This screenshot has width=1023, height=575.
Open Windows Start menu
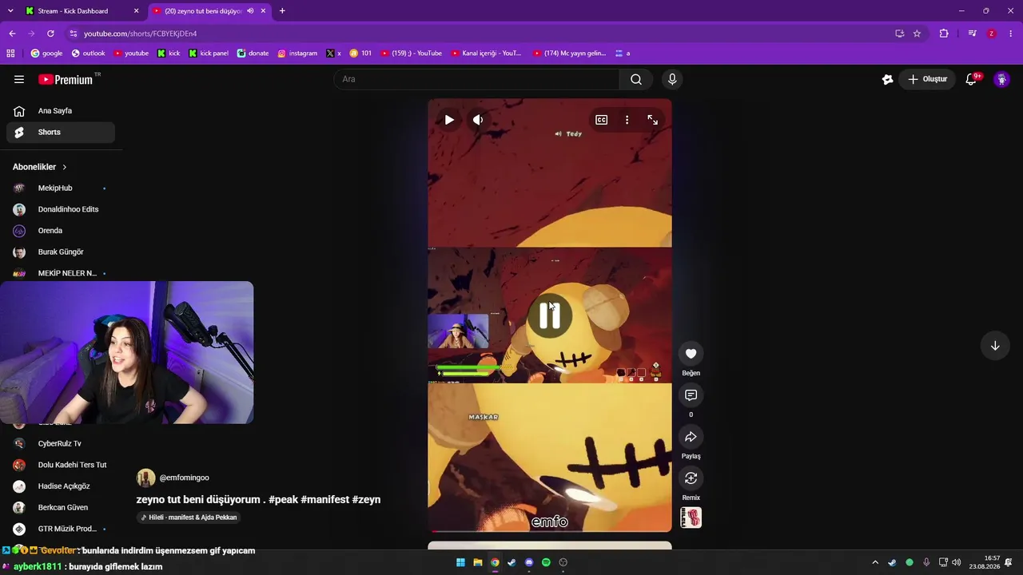(460, 562)
